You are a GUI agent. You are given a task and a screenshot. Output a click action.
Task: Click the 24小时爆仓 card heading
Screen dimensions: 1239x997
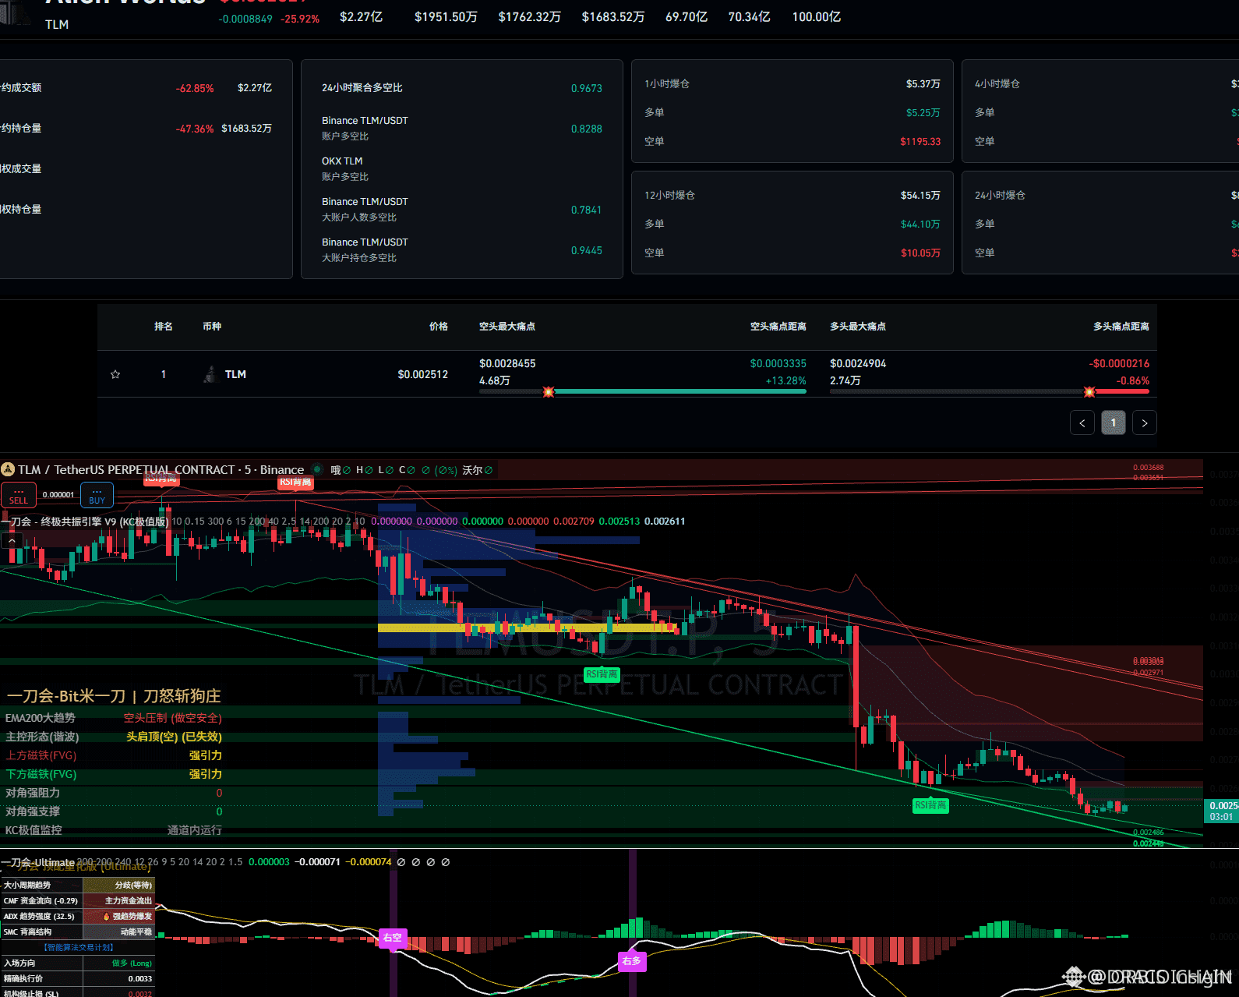click(x=1000, y=195)
